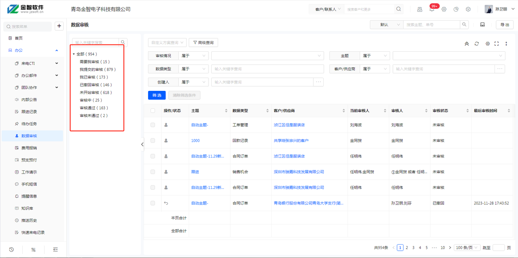
Task: Click the withdrawn arrow icon in last row
Action: click(166, 203)
